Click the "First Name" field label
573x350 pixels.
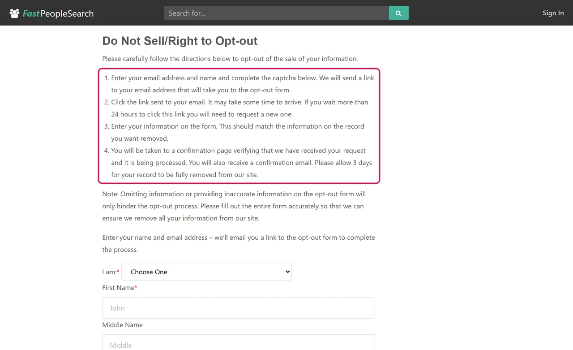coord(120,288)
